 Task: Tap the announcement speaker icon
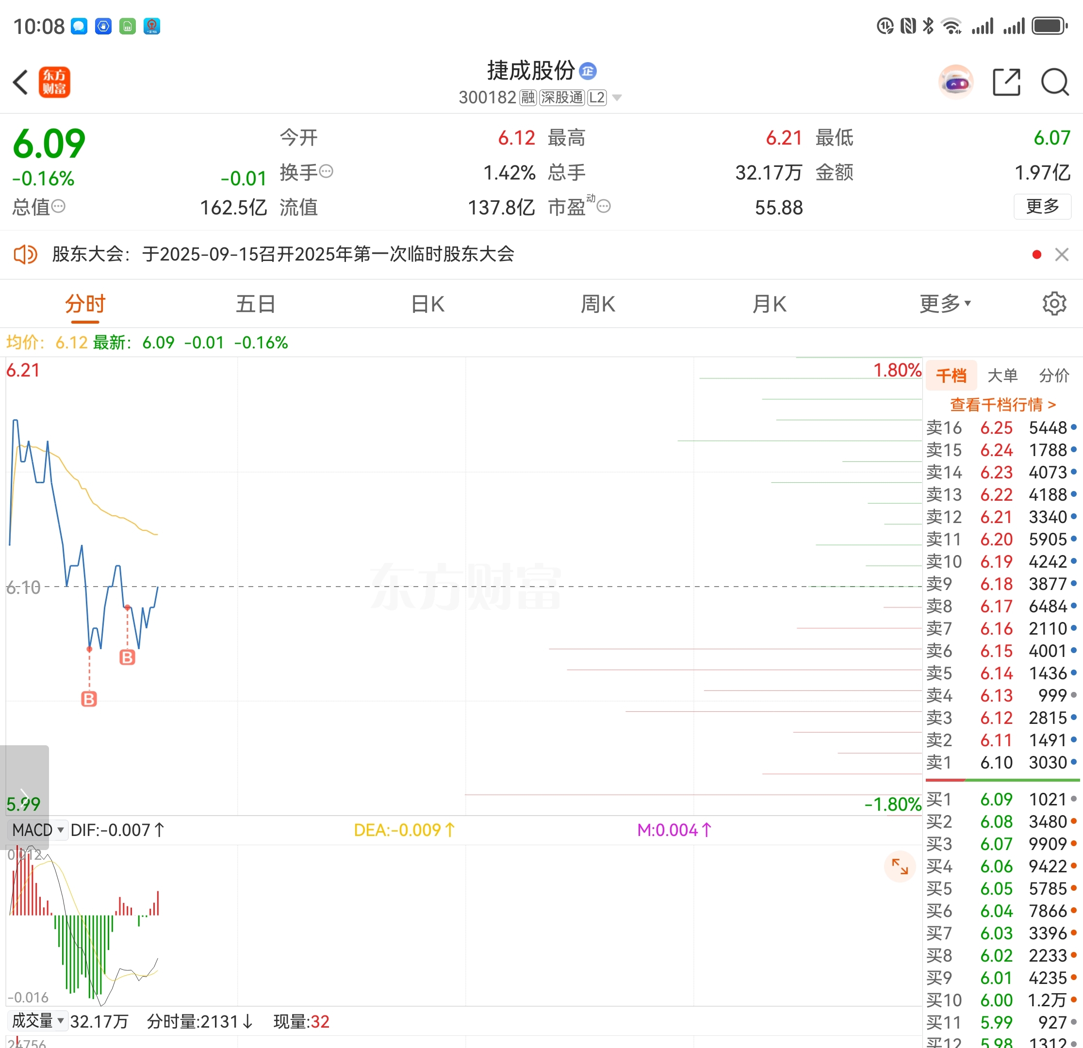point(25,255)
